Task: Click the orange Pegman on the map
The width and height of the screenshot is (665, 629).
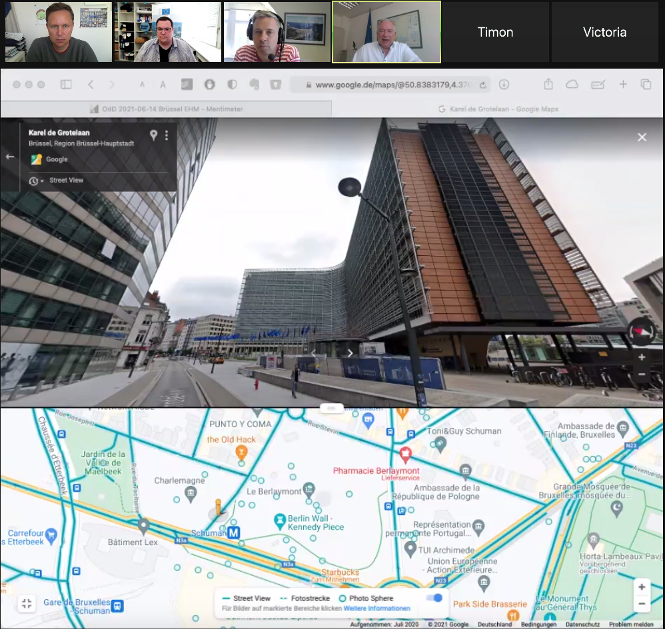Action: tap(218, 507)
